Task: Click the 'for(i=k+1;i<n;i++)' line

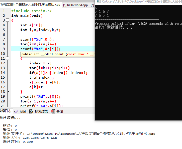Action: [49, 68]
